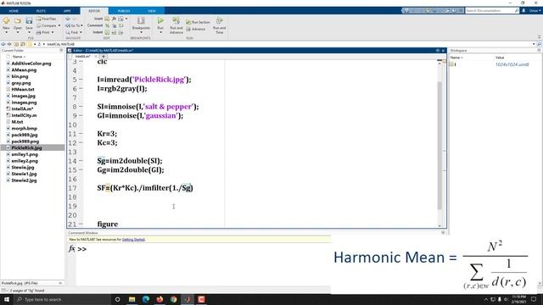Expand the Open dropdown arrow
The width and height of the screenshot is (543, 305).
[x=17, y=32]
